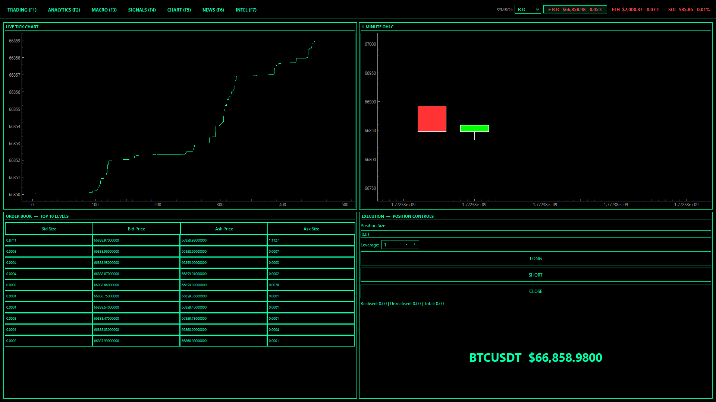
Task: Open the SYMBOL dropdown showing BTC
Action: (x=528, y=10)
